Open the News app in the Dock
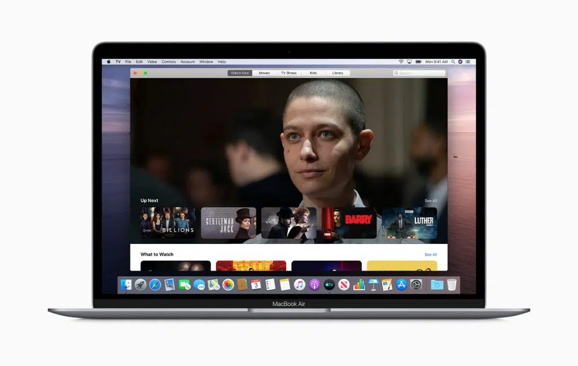 pyautogui.click(x=343, y=284)
